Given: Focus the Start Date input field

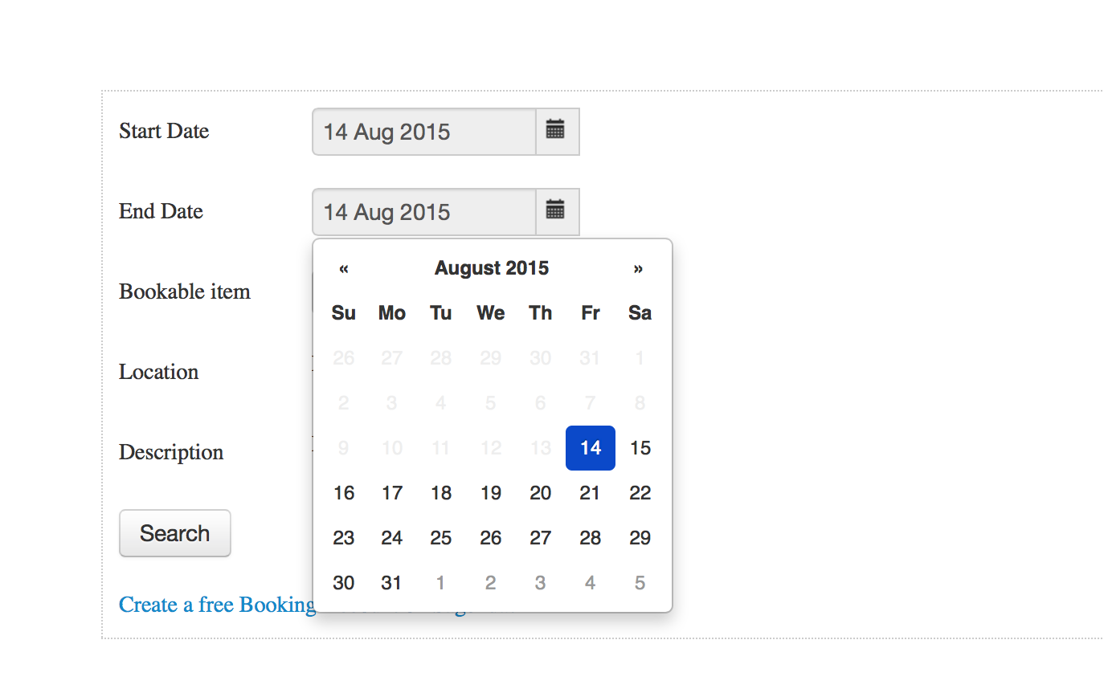Looking at the screenshot, I should pos(423,132).
